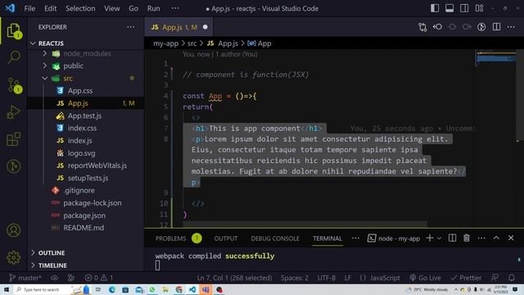This screenshot has width=524, height=295.
Task: Open the Edit menu
Action: coord(51,8)
